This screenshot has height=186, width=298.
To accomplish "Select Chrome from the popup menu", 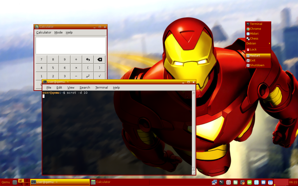I will click(x=255, y=29).
